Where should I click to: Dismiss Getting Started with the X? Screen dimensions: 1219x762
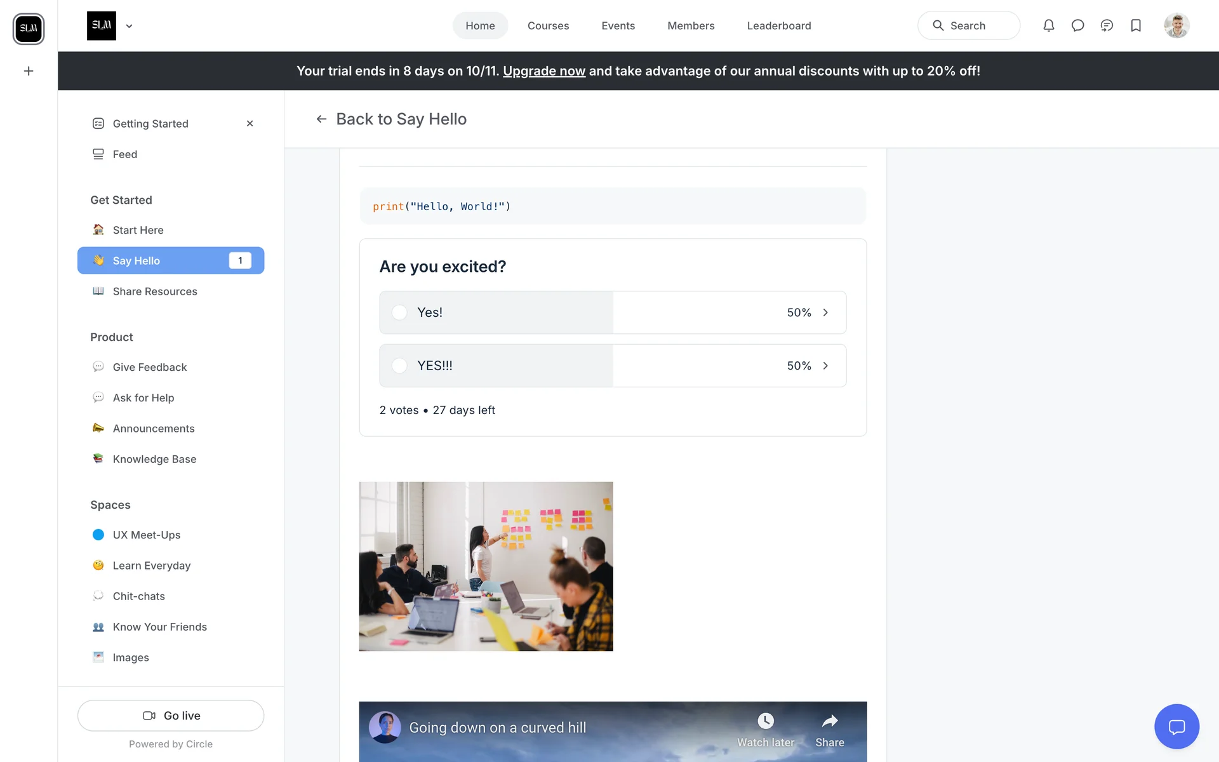[250, 124]
